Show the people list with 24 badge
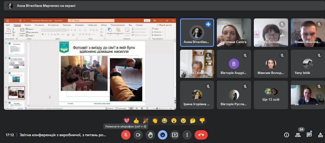The image size is (325, 143). tap(298, 135)
